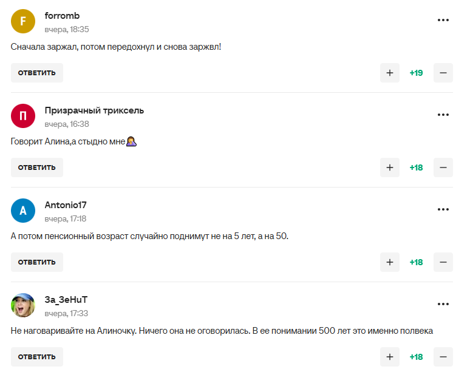Open three-dot menu on Призрачный триксель's comment
Image resolution: width=470 pixels, height=372 pixels.
443,115
